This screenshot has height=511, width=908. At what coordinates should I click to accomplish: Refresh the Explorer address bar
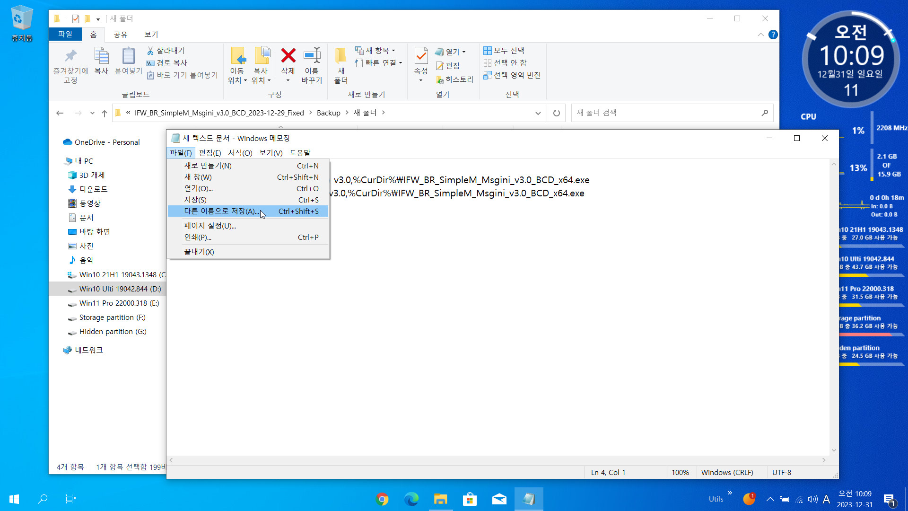(557, 113)
